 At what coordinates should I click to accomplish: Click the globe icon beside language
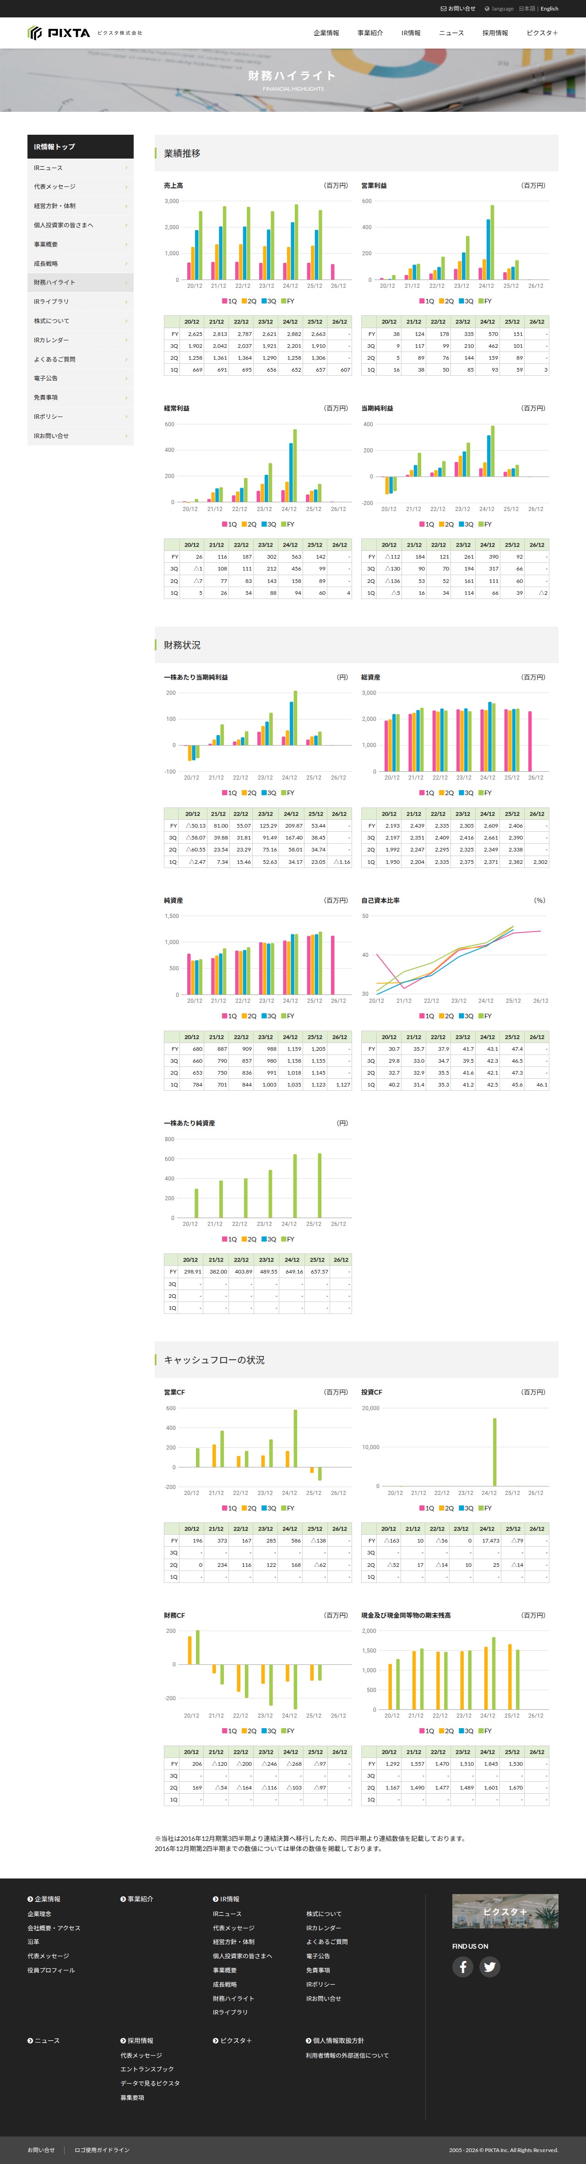pyautogui.click(x=487, y=8)
